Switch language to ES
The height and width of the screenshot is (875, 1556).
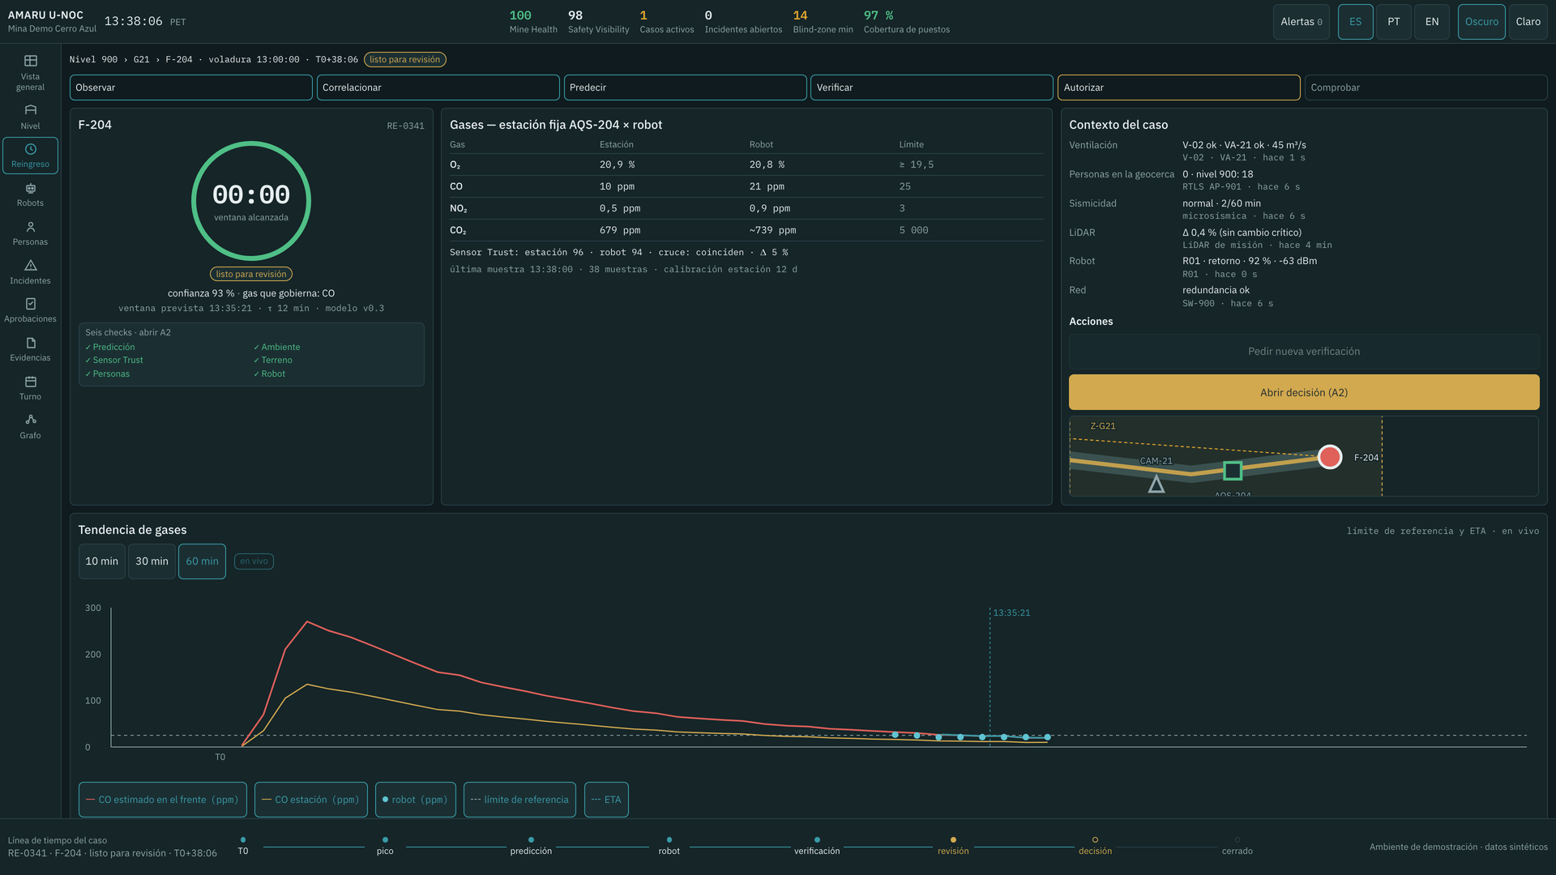point(1355,22)
